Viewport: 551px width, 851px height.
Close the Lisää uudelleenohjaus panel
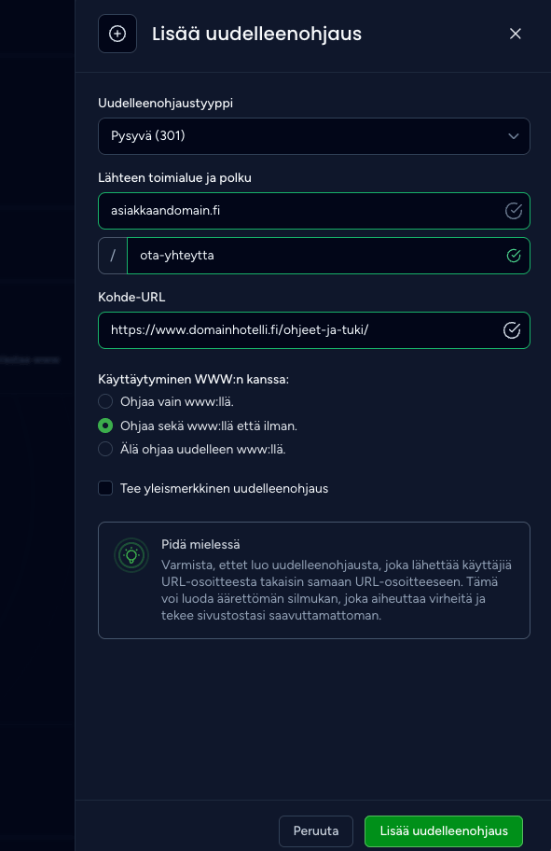(x=516, y=34)
